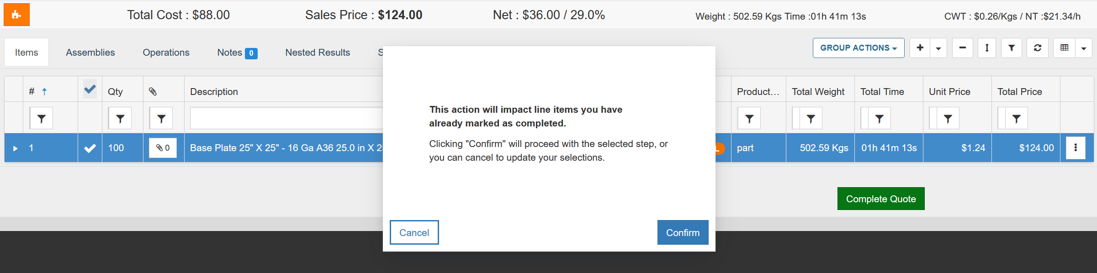Screen dimensions: 1097x273
Task: Open the three-dot menu for row 1
Action: point(1076,148)
